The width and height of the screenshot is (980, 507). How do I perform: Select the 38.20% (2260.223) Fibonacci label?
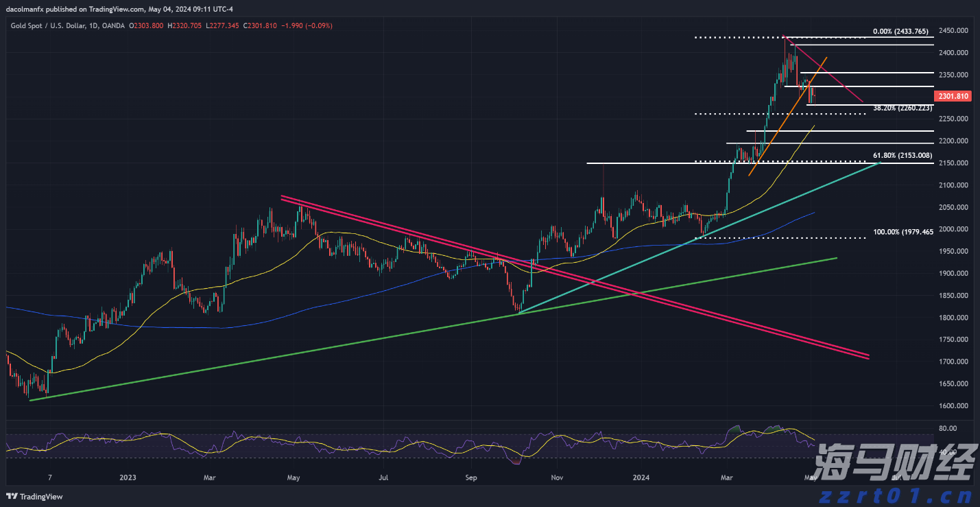tap(902, 108)
